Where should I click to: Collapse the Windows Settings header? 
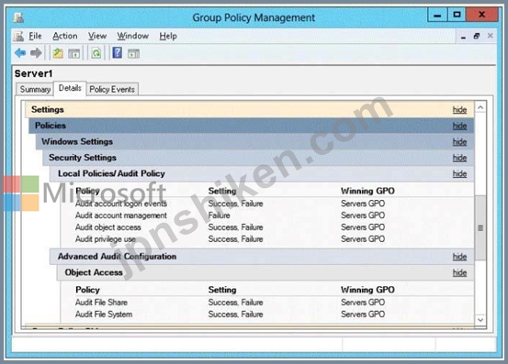[x=254, y=141]
